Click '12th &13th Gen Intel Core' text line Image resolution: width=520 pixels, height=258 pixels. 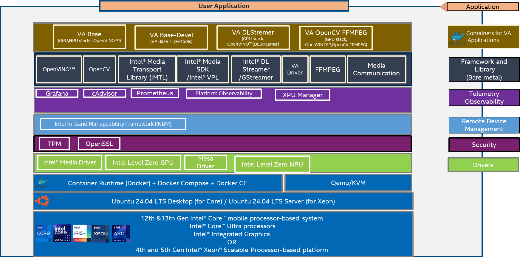232,218
